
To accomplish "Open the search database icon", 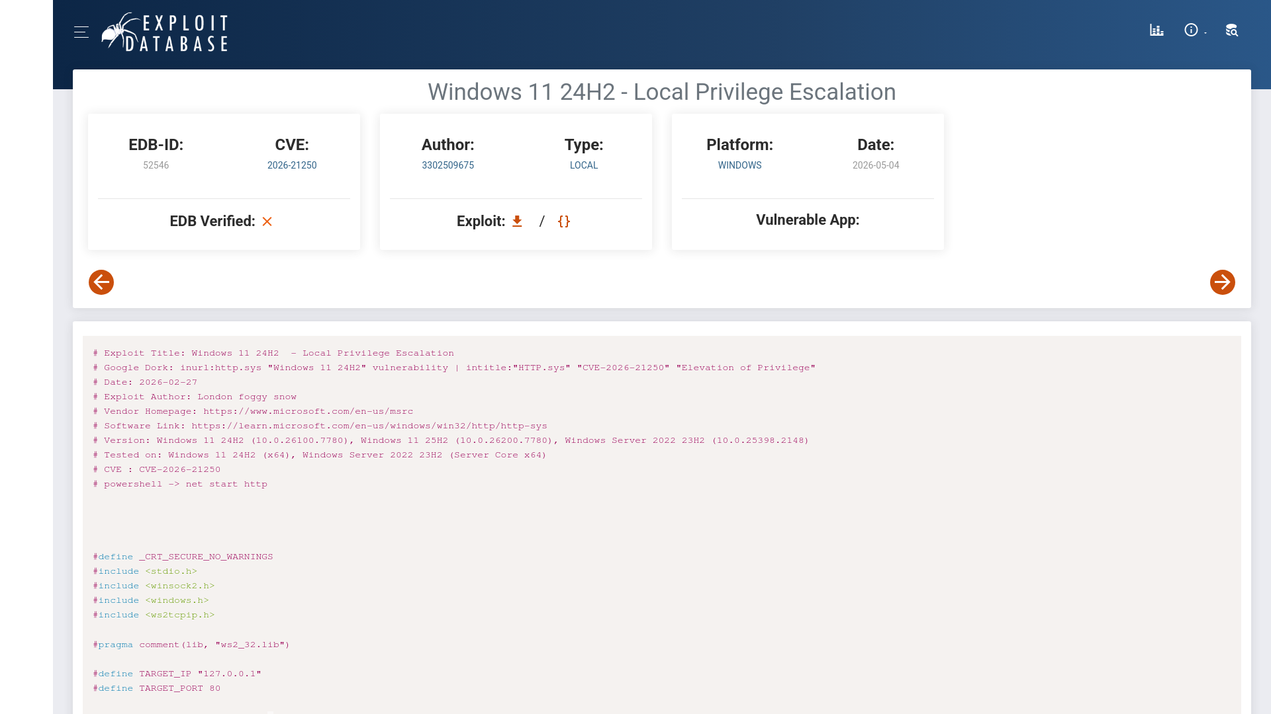I will (1231, 30).
